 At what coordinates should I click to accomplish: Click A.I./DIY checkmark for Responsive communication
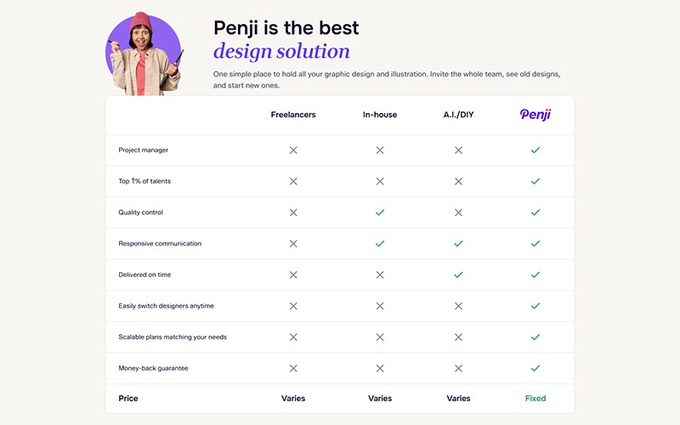point(458,244)
